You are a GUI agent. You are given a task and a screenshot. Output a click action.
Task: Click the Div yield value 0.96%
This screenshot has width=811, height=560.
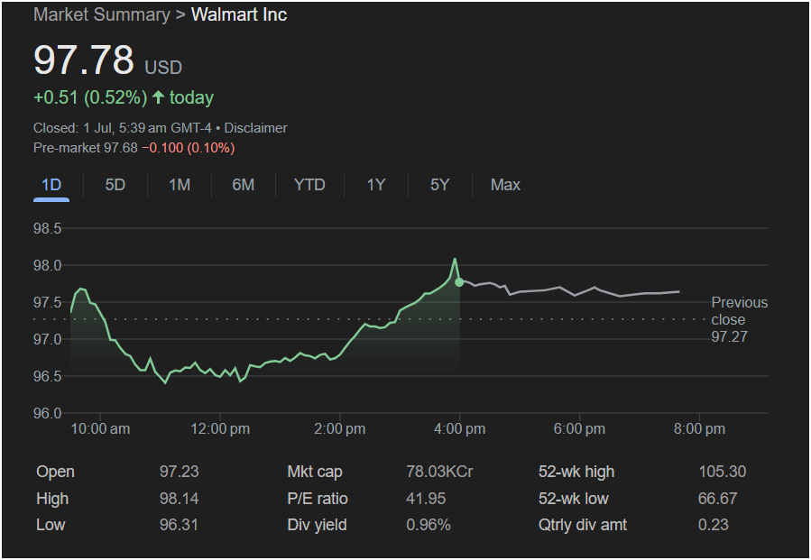429,525
